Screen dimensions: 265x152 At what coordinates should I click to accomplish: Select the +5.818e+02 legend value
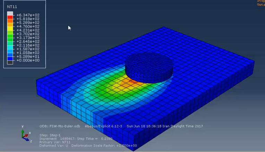click(x=28, y=19)
